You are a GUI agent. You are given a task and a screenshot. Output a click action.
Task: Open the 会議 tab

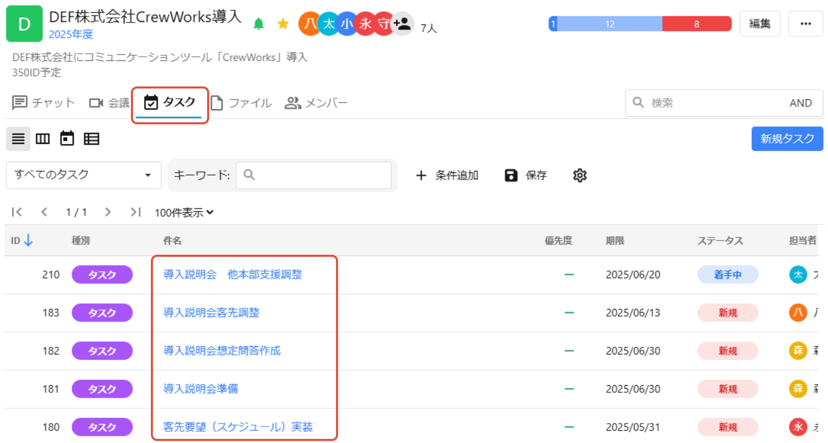click(109, 103)
